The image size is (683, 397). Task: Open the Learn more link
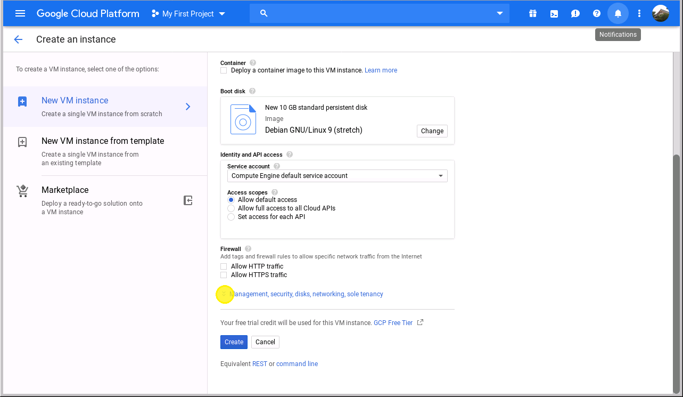click(381, 70)
